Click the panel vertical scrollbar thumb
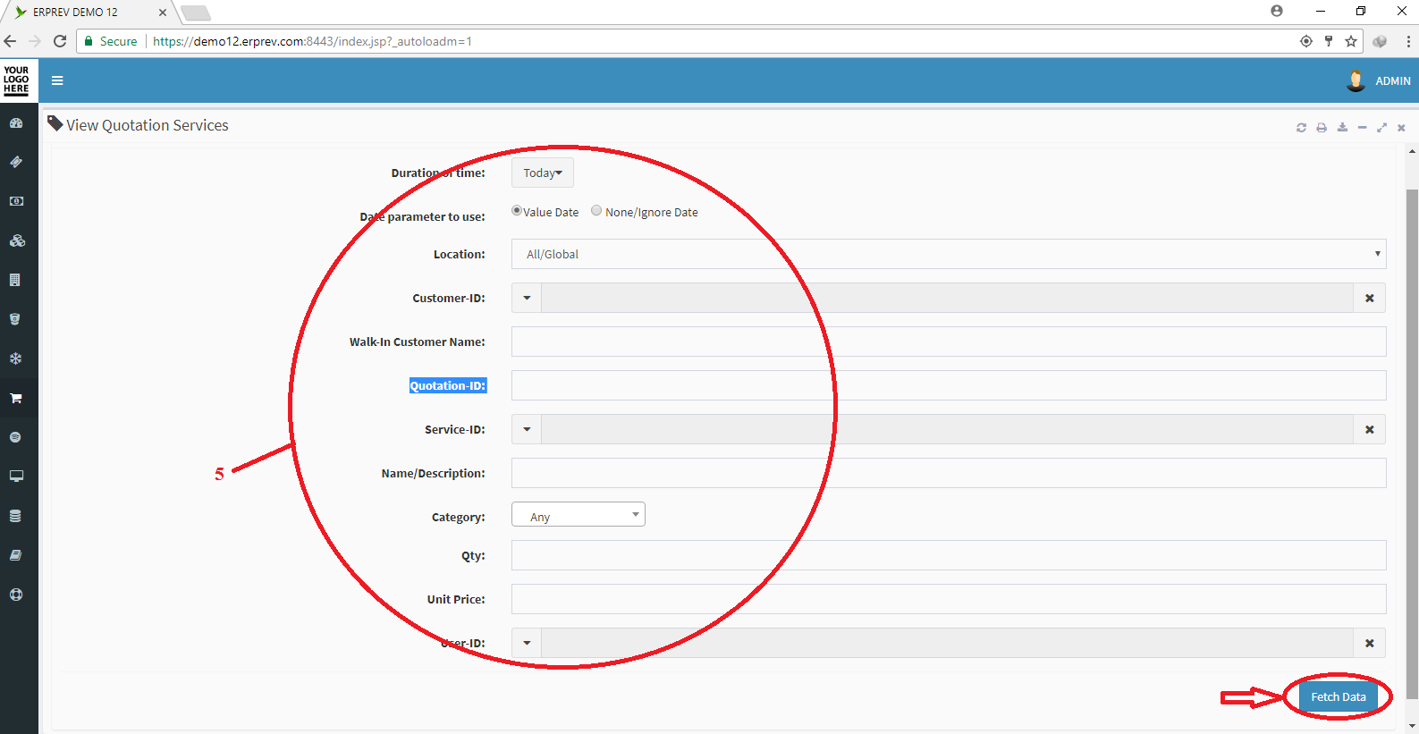This screenshot has height=734, width=1419. coord(1412,443)
